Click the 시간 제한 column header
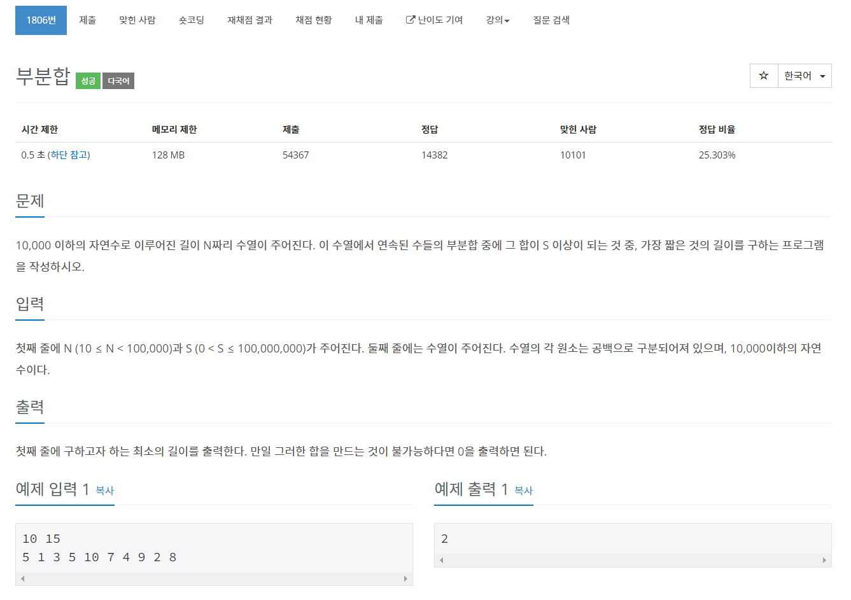851x600 pixels. 39,129
